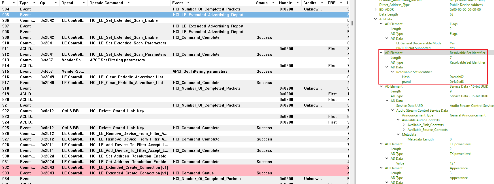The height and width of the screenshot is (184, 494).
Task: Select highlighted frame 905 Extended Advertising Report
Action: click(175, 15)
